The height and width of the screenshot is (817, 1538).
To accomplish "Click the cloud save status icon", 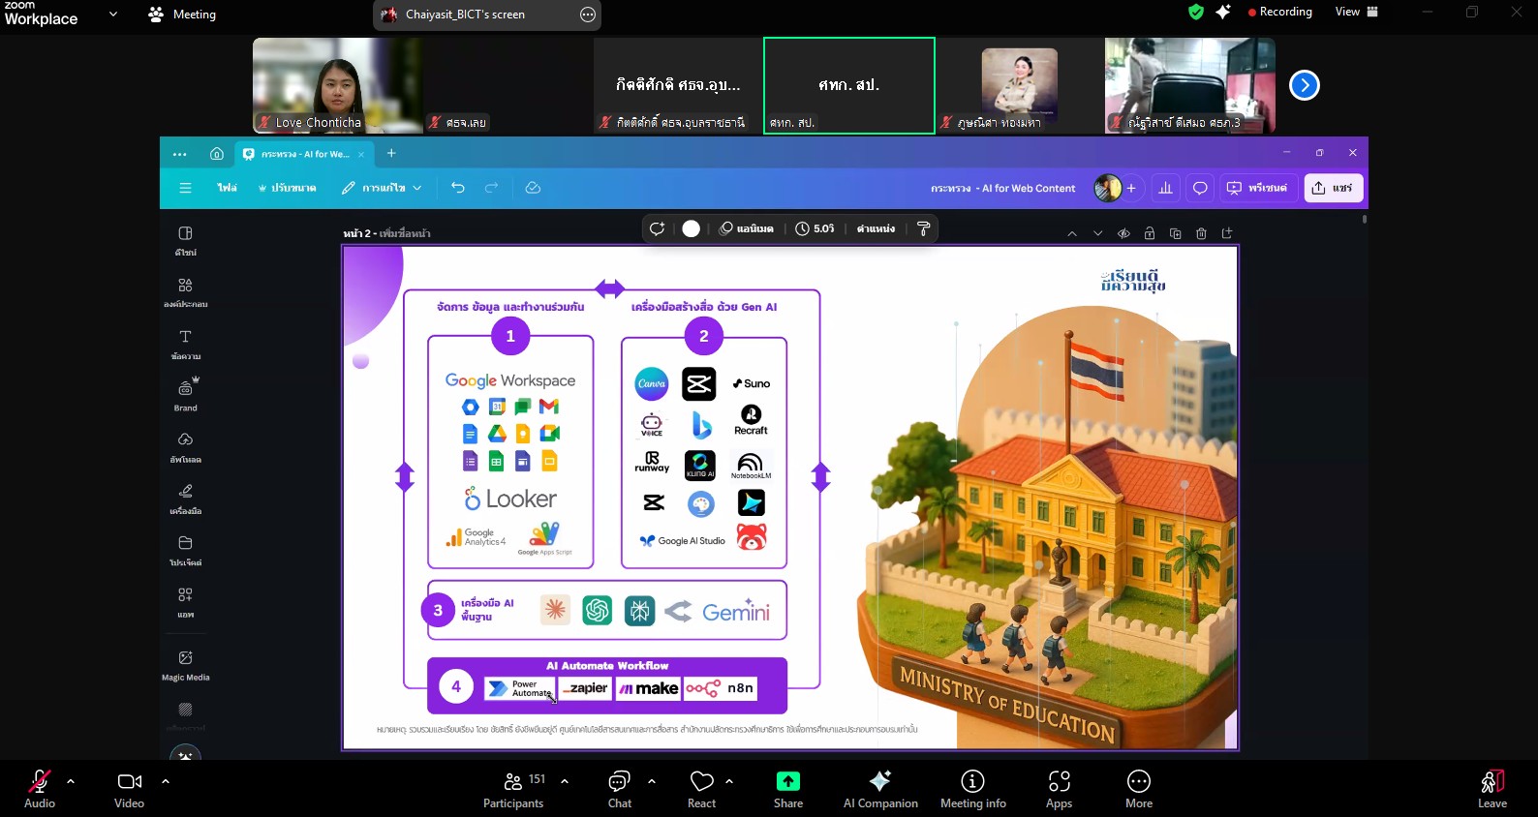I will [x=533, y=188].
